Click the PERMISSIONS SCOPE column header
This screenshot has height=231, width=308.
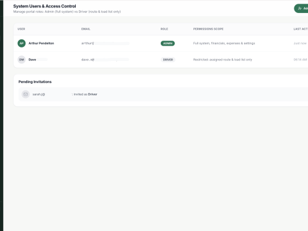coord(208,29)
